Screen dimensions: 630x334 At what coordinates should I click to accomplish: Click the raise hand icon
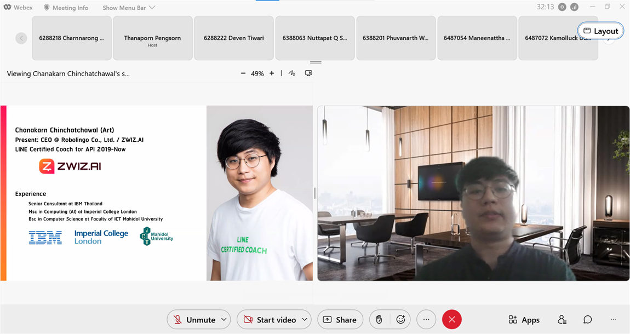[379, 320]
